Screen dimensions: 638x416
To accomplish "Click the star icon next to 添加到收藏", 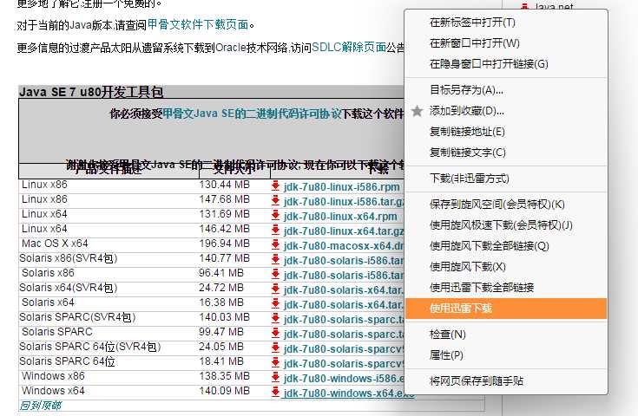I will (417, 111).
